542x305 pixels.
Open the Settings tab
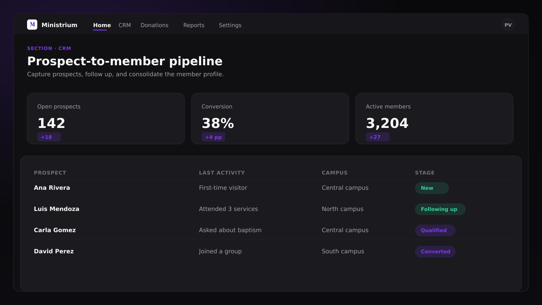click(230, 25)
